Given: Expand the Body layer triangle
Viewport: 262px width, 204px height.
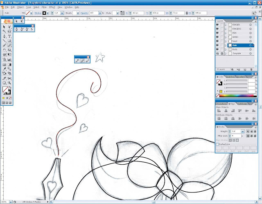Looking at the screenshot, I should click(226, 49).
